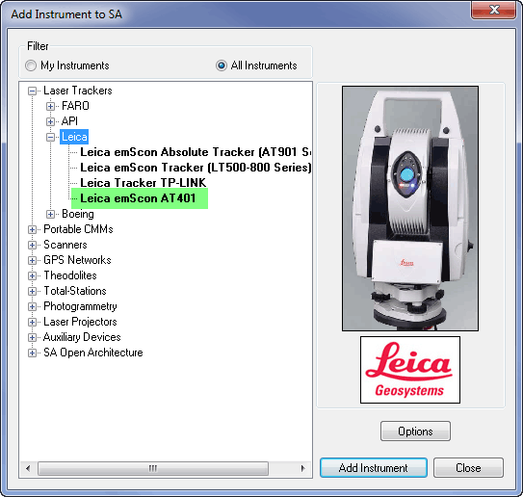523x497 pixels.
Task: Collapse the Laser Trackers node
Action: coord(33,91)
